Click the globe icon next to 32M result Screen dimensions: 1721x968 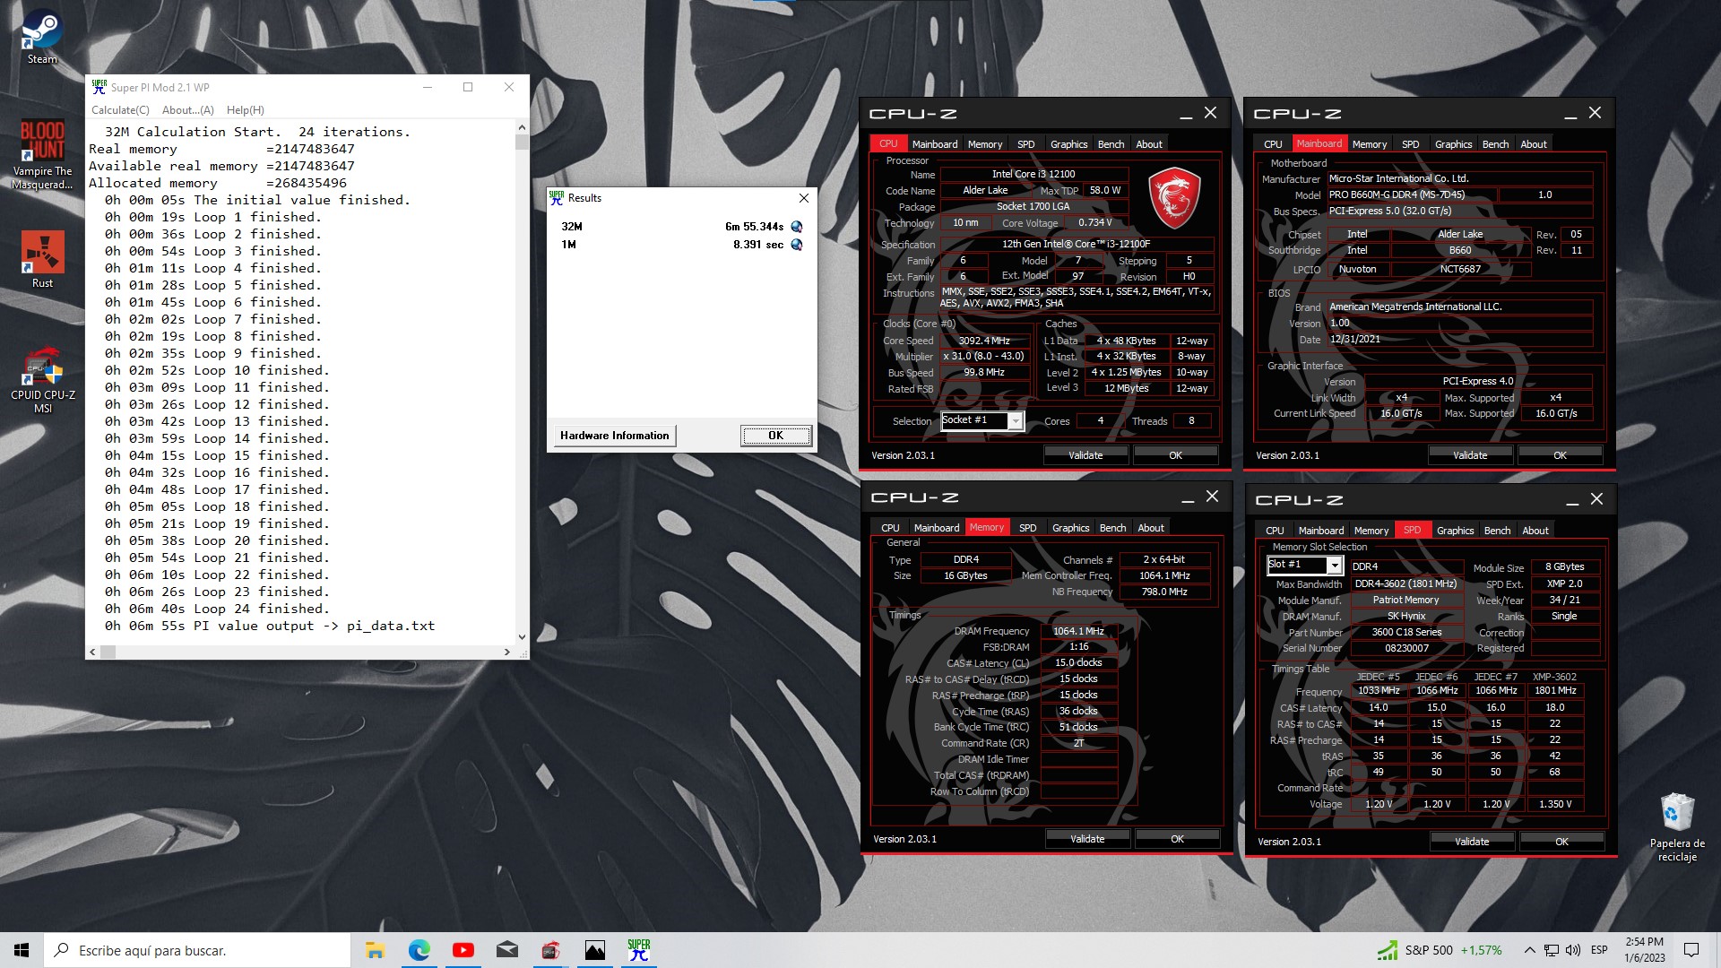click(x=797, y=227)
